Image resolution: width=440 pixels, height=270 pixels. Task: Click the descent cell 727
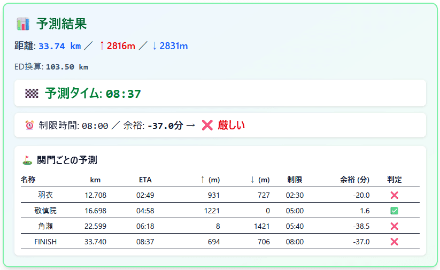click(x=264, y=195)
